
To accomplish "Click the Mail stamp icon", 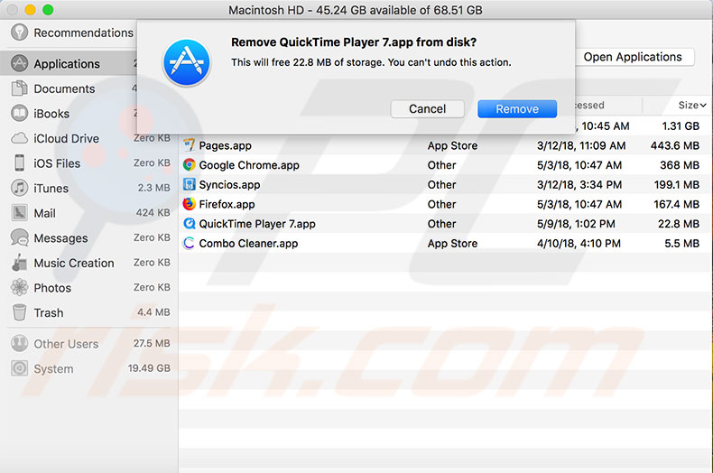I will tap(19, 213).
